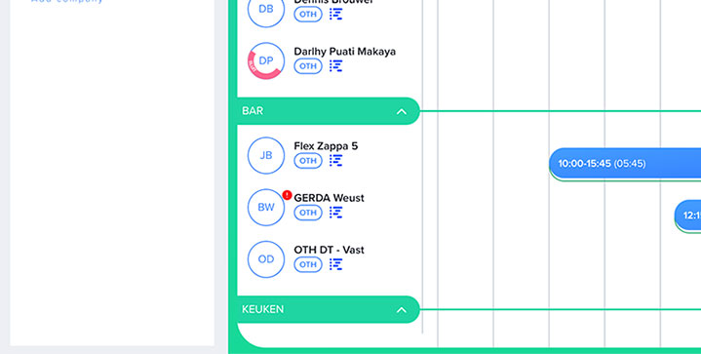Select the partially visible 12:15 shift block
The image size is (701, 354).
pos(687,216)
